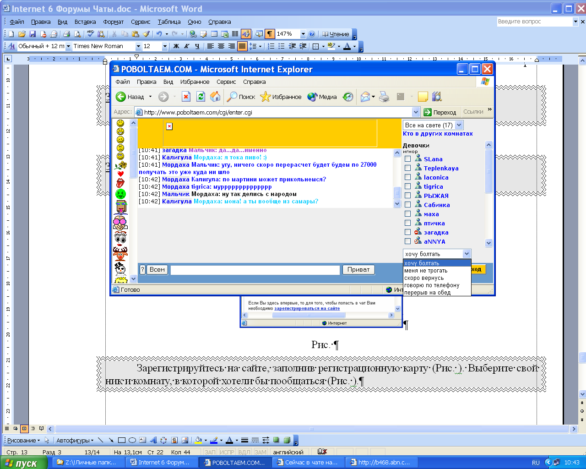Paste clipboard contents in Word
Image resolution: width=586 pixels, height=469 pixels.
click(136, 34)
